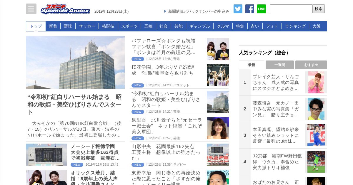353x185 pixels.
Task: Go to the 芸能 section
Action: 179,26
